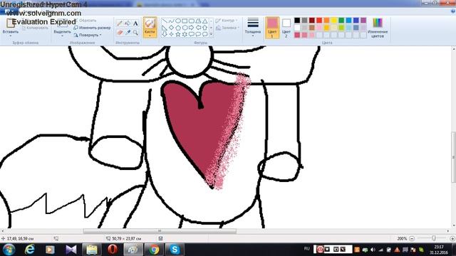The image size is (456, 256).
Task: Choose the right triangle shape
Action: pyautogui.click(x=165, y=28)
